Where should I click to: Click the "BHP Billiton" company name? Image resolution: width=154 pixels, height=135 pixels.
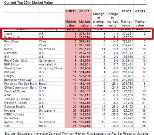pos(12,64)
